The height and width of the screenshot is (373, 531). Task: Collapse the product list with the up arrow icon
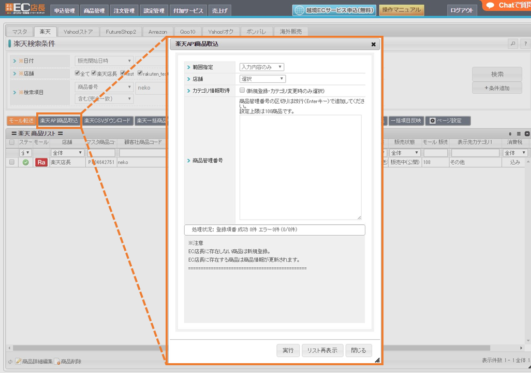click(527, 134)
